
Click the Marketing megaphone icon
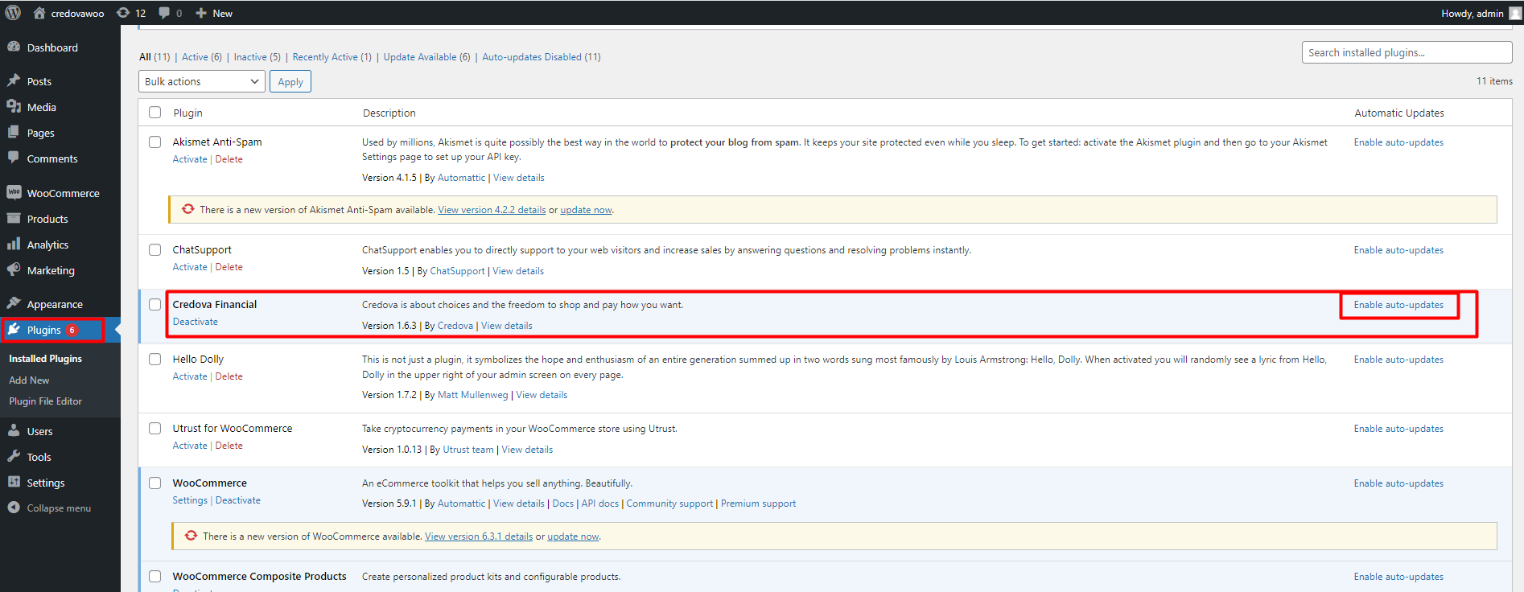point(14,269)
